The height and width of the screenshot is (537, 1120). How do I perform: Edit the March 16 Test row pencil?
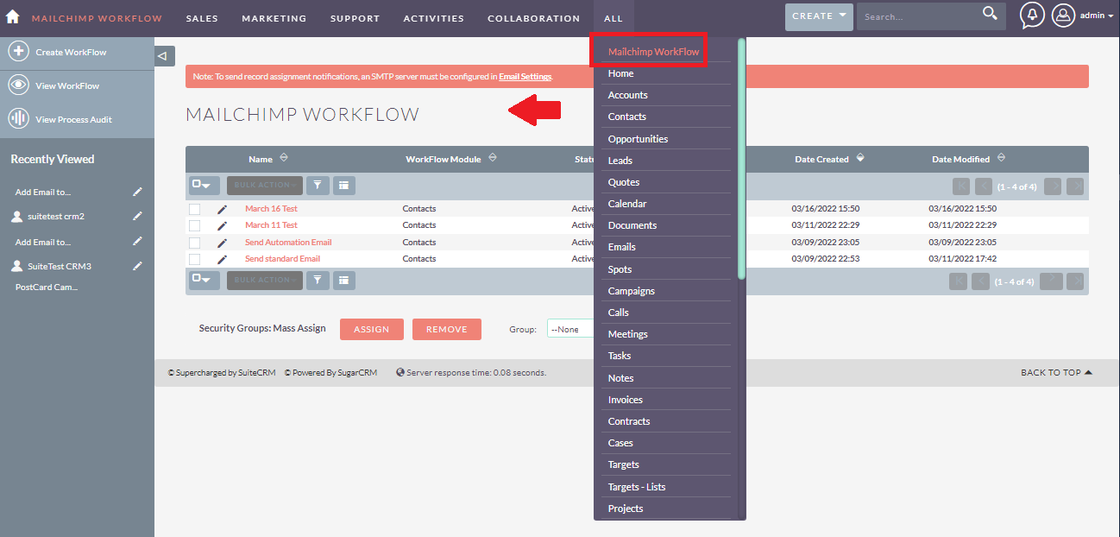(222, 209)
